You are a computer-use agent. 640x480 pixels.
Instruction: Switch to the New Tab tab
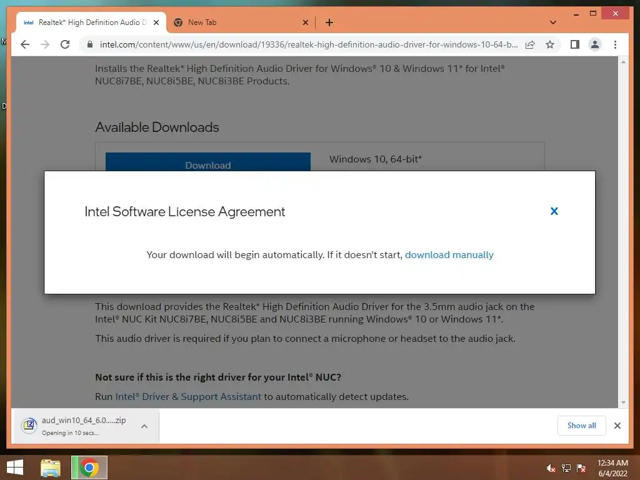pos(240,22)
